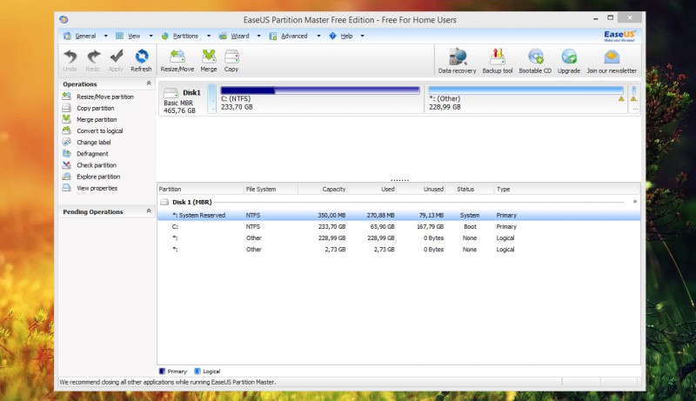Click the panel splitter dots handle

(399, 180)
